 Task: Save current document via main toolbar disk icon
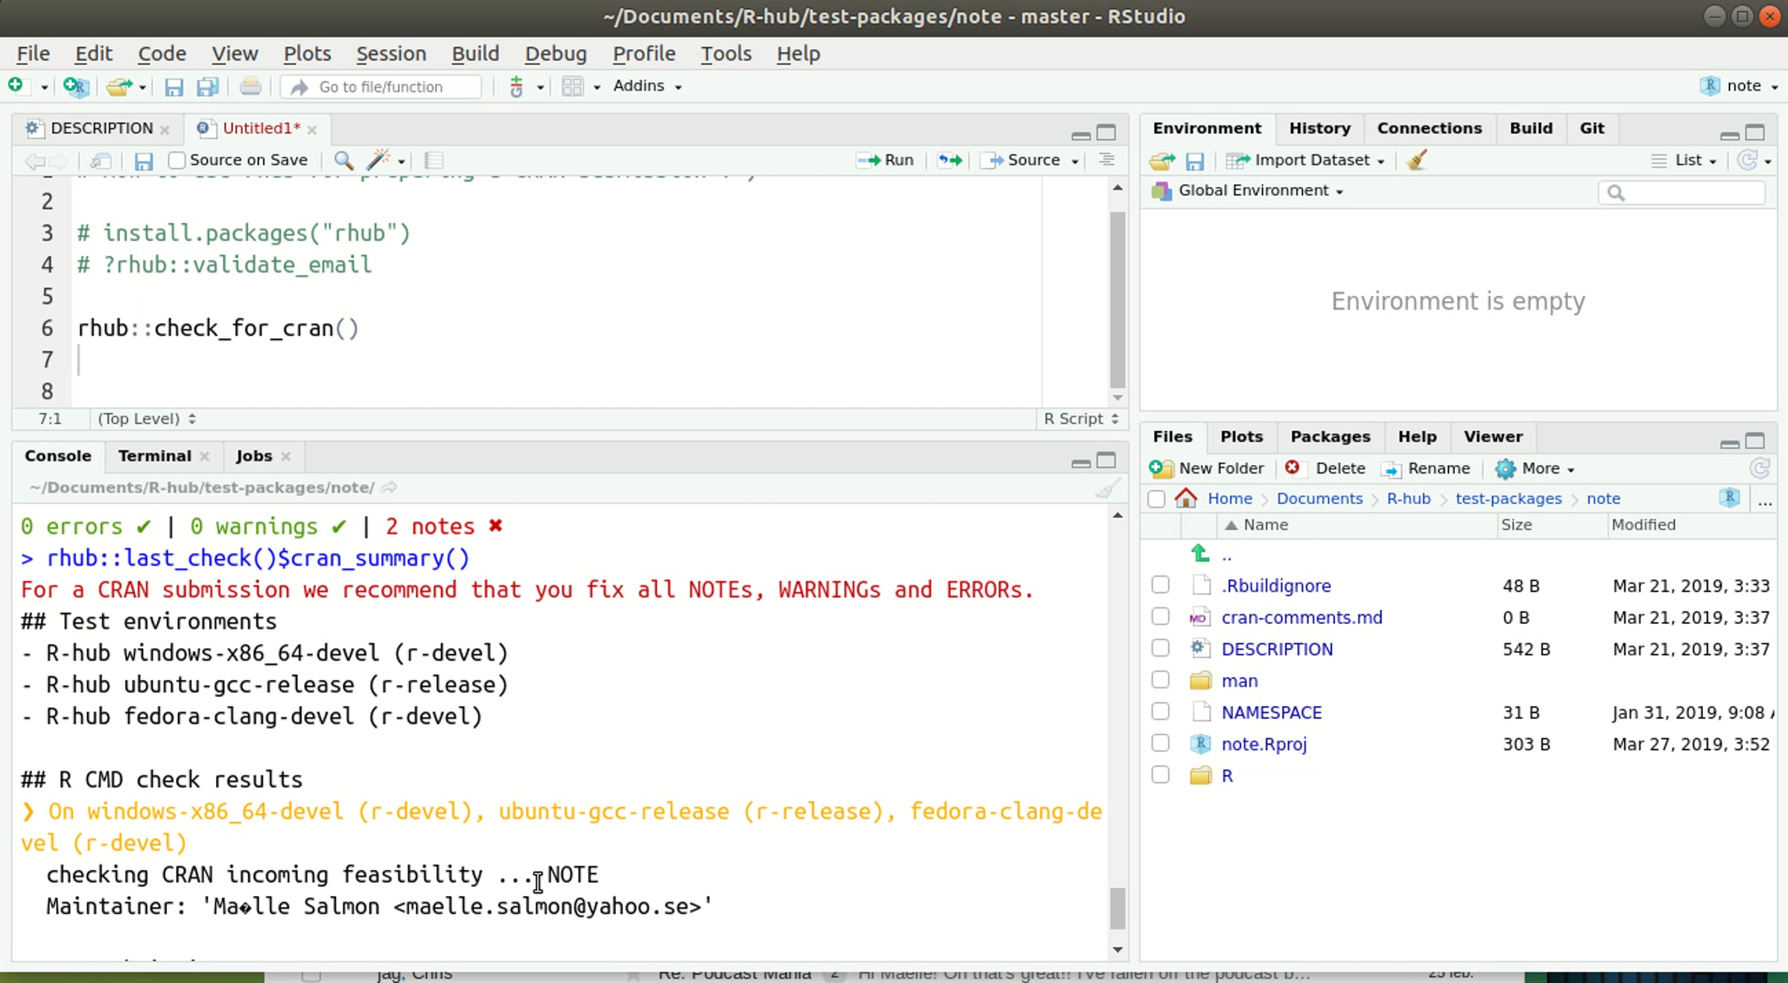(x=174, y=87)
